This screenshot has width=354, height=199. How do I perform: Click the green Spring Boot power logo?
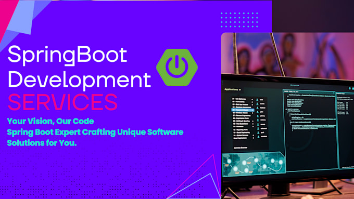[177, 67]
